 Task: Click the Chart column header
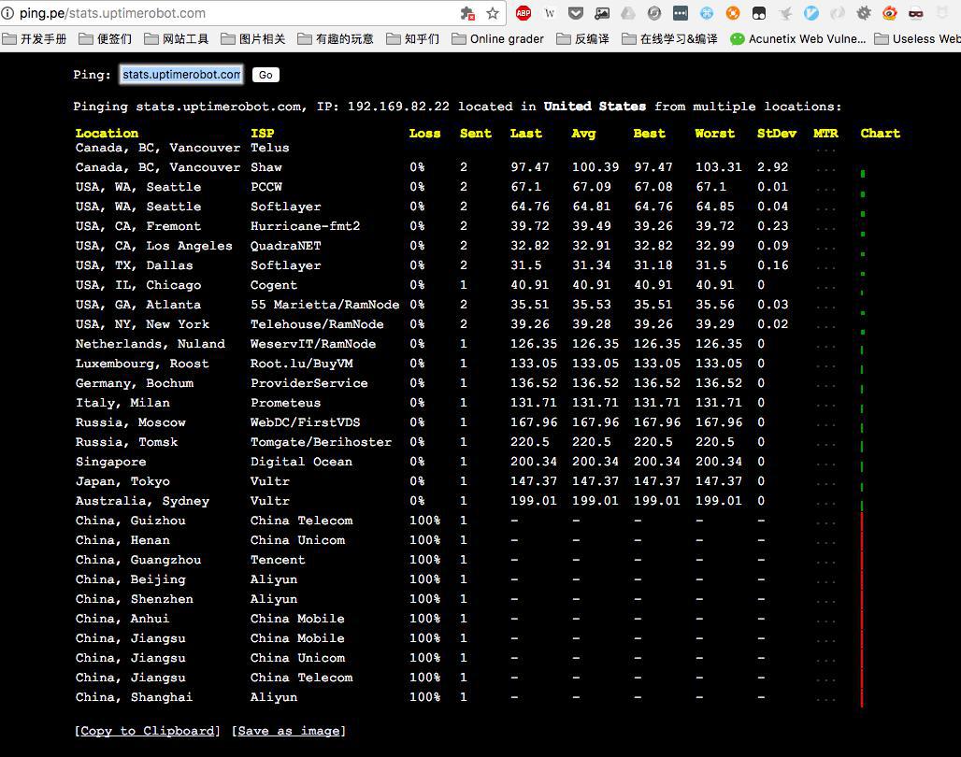click(x=880, y=133)
